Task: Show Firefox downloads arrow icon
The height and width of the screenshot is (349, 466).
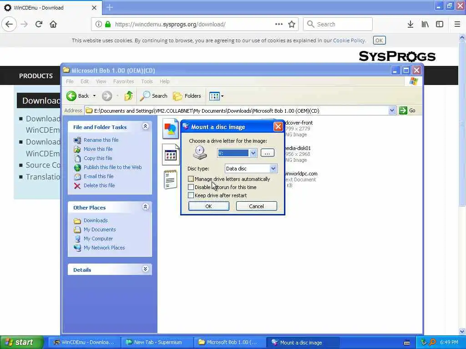Action: [x=410, y=24]
